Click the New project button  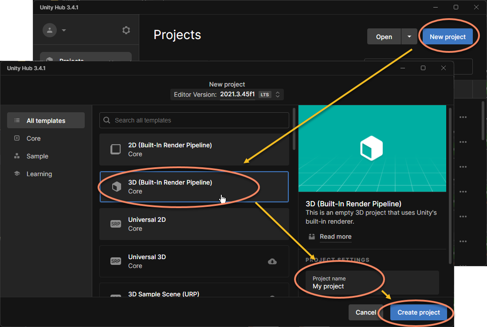[447, 37]
